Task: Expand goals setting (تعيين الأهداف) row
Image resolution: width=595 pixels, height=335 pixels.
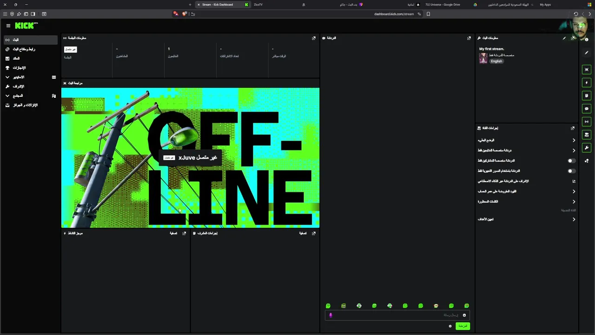Action: tap(527, 219)
